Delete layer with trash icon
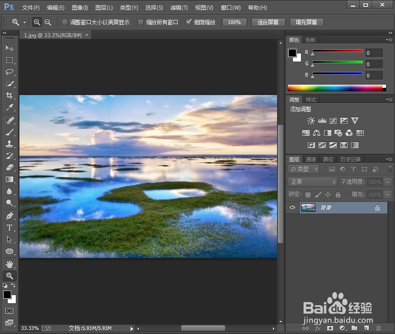The image size is (395, 334). tap(378, 328)
